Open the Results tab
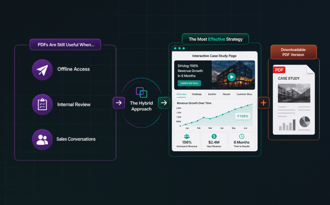 click(227, 94)
